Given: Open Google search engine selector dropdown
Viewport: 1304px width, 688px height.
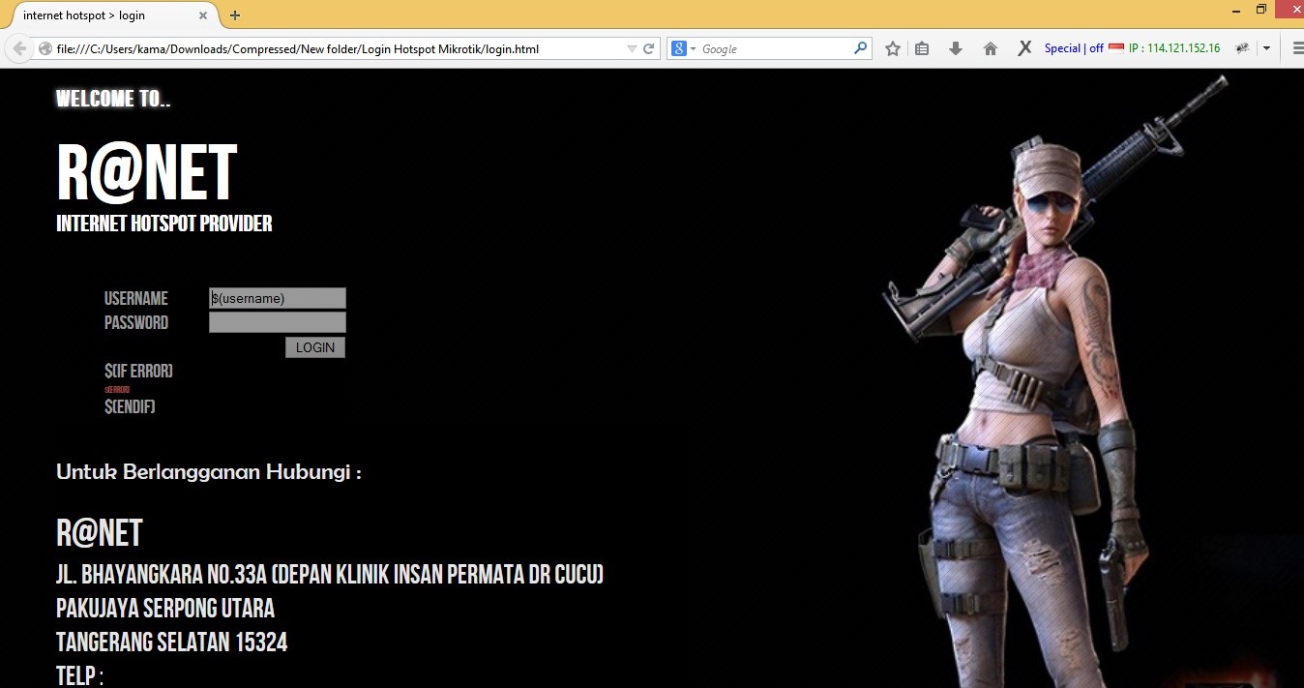Looking at the screenshot, I should tap(684, 48).
